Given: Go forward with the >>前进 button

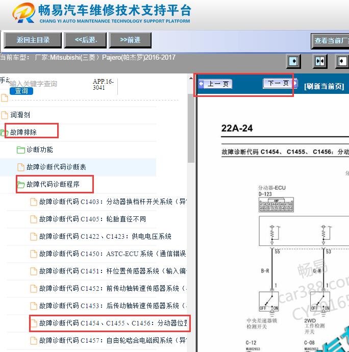Looking at the screenshot, I should point(130,40).
